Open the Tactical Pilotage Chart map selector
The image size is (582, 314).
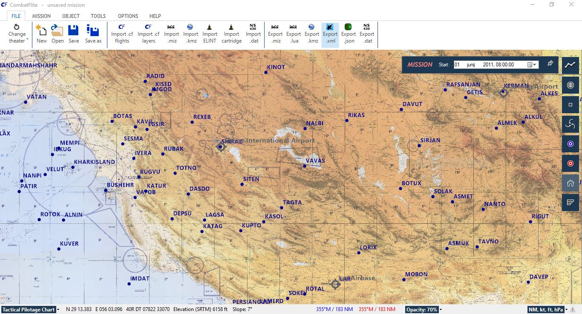(30, 309)
